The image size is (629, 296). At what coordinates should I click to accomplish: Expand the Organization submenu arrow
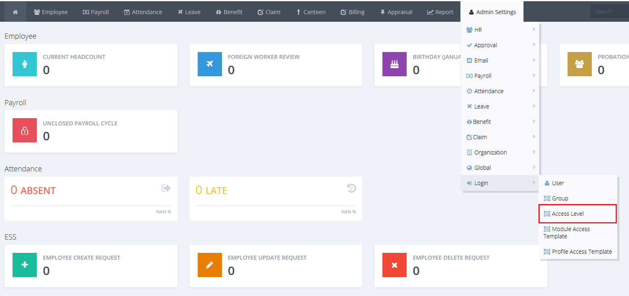point(534,152)
